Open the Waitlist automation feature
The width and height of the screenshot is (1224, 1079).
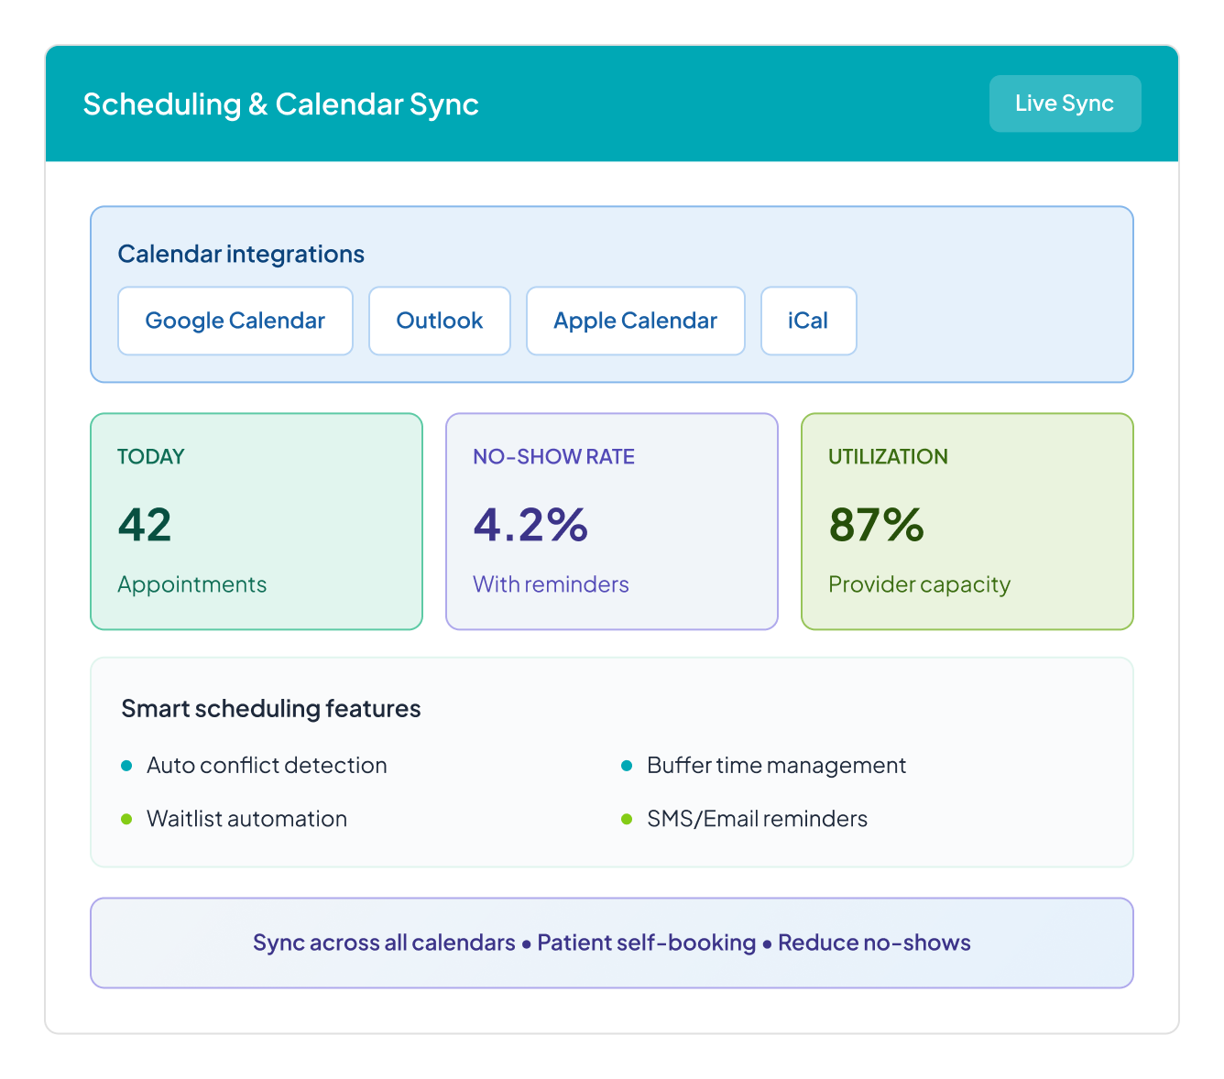tap(246, 819)
